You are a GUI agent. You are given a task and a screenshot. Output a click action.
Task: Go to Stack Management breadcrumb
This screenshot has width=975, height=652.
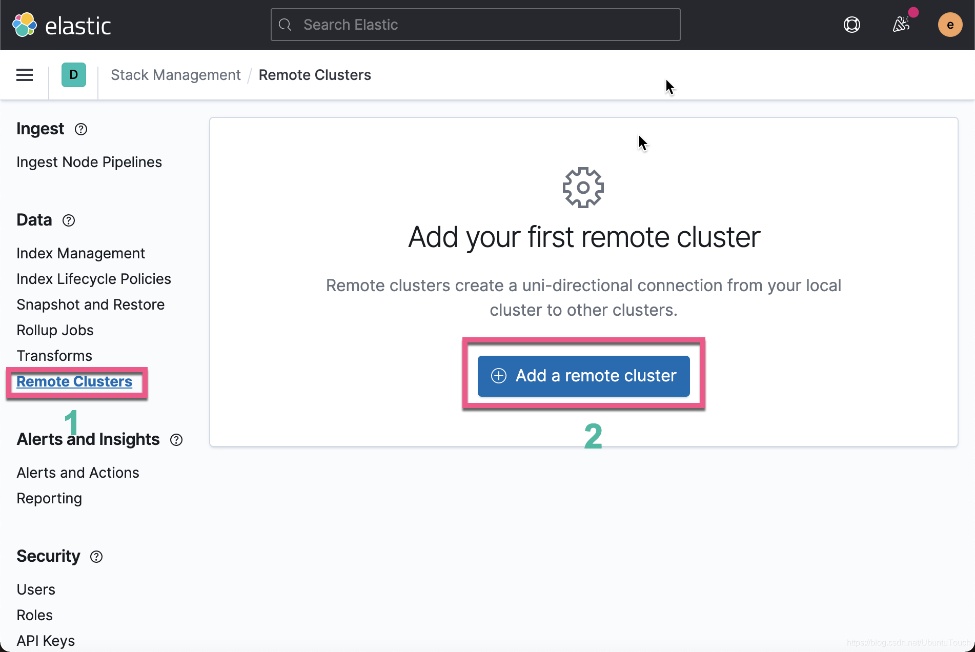[175, 75]
